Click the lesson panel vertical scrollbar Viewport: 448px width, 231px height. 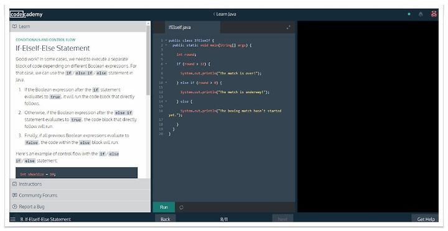point(148,60)
